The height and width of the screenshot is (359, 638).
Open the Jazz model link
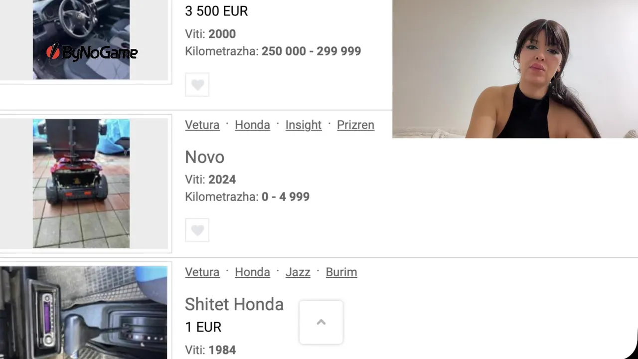[298, 272]
